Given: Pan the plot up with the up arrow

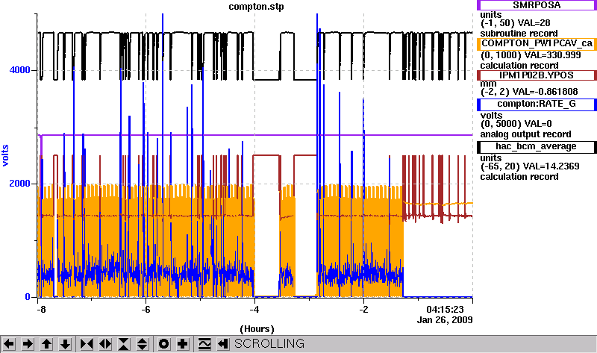Looking at the screenshot, I should (x=46, y=344).
